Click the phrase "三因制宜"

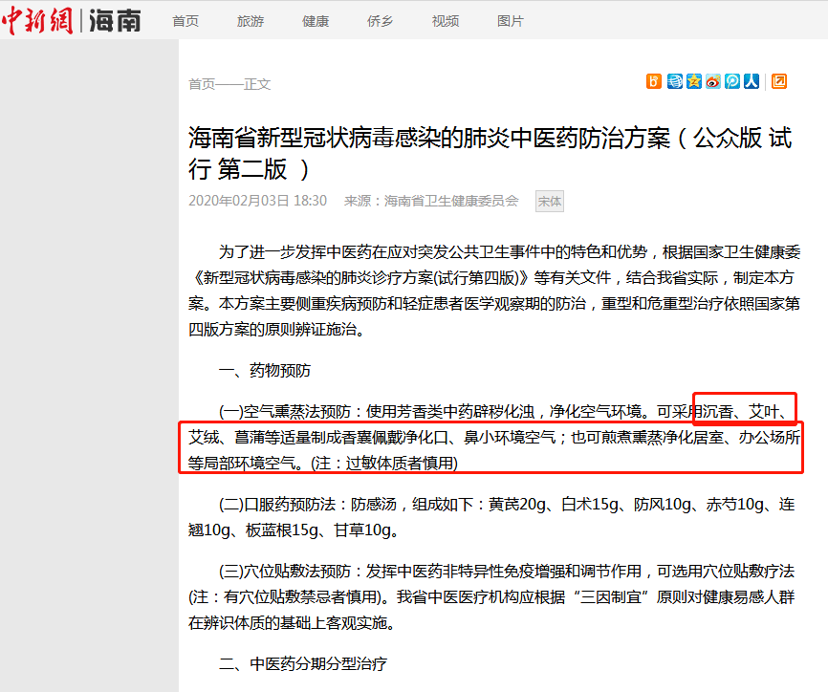point(611,597)
